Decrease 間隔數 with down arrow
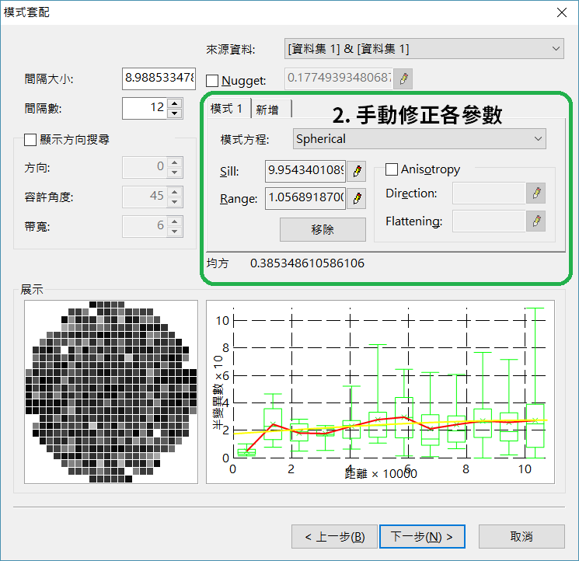This screenshot has height=561, width=579. 175,113
